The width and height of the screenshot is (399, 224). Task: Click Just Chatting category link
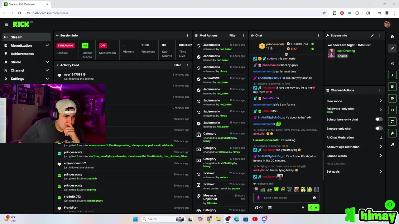(345, 51)
